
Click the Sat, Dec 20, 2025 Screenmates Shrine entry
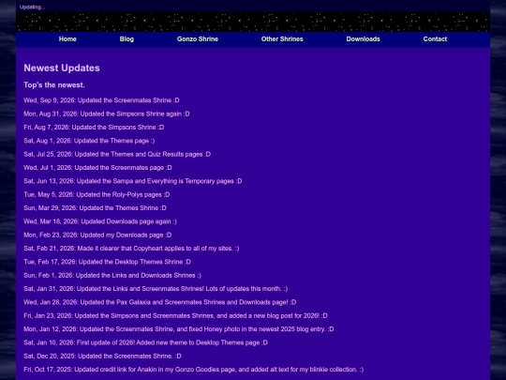click(x=102, y=357)
